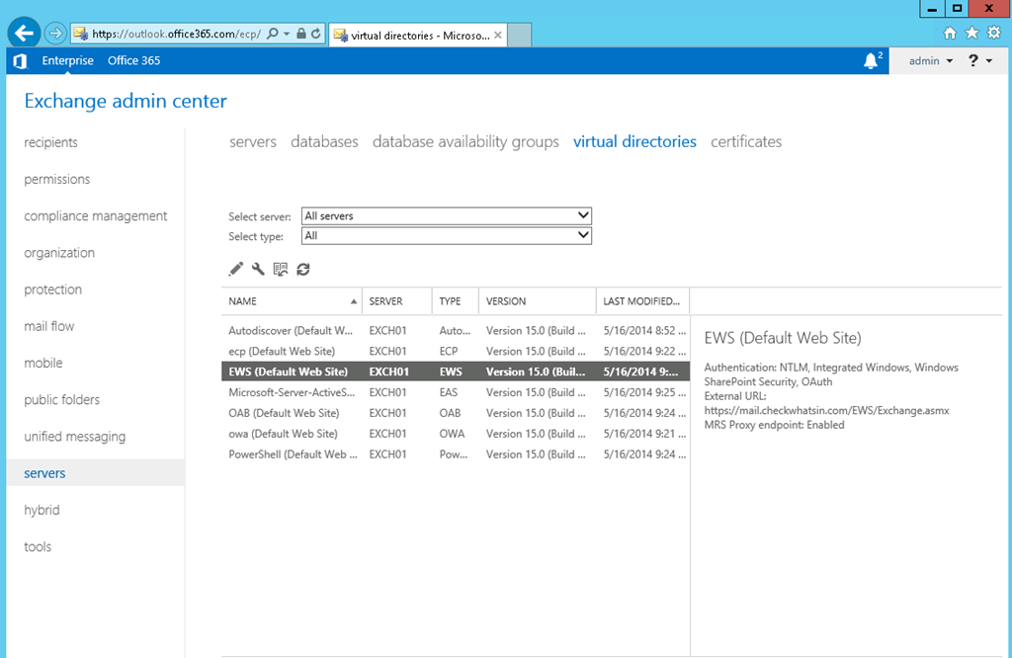This screenshot has height=658, width=1012.
Task: Open mobile in the sidebar
Action: (x=43, y=364)
